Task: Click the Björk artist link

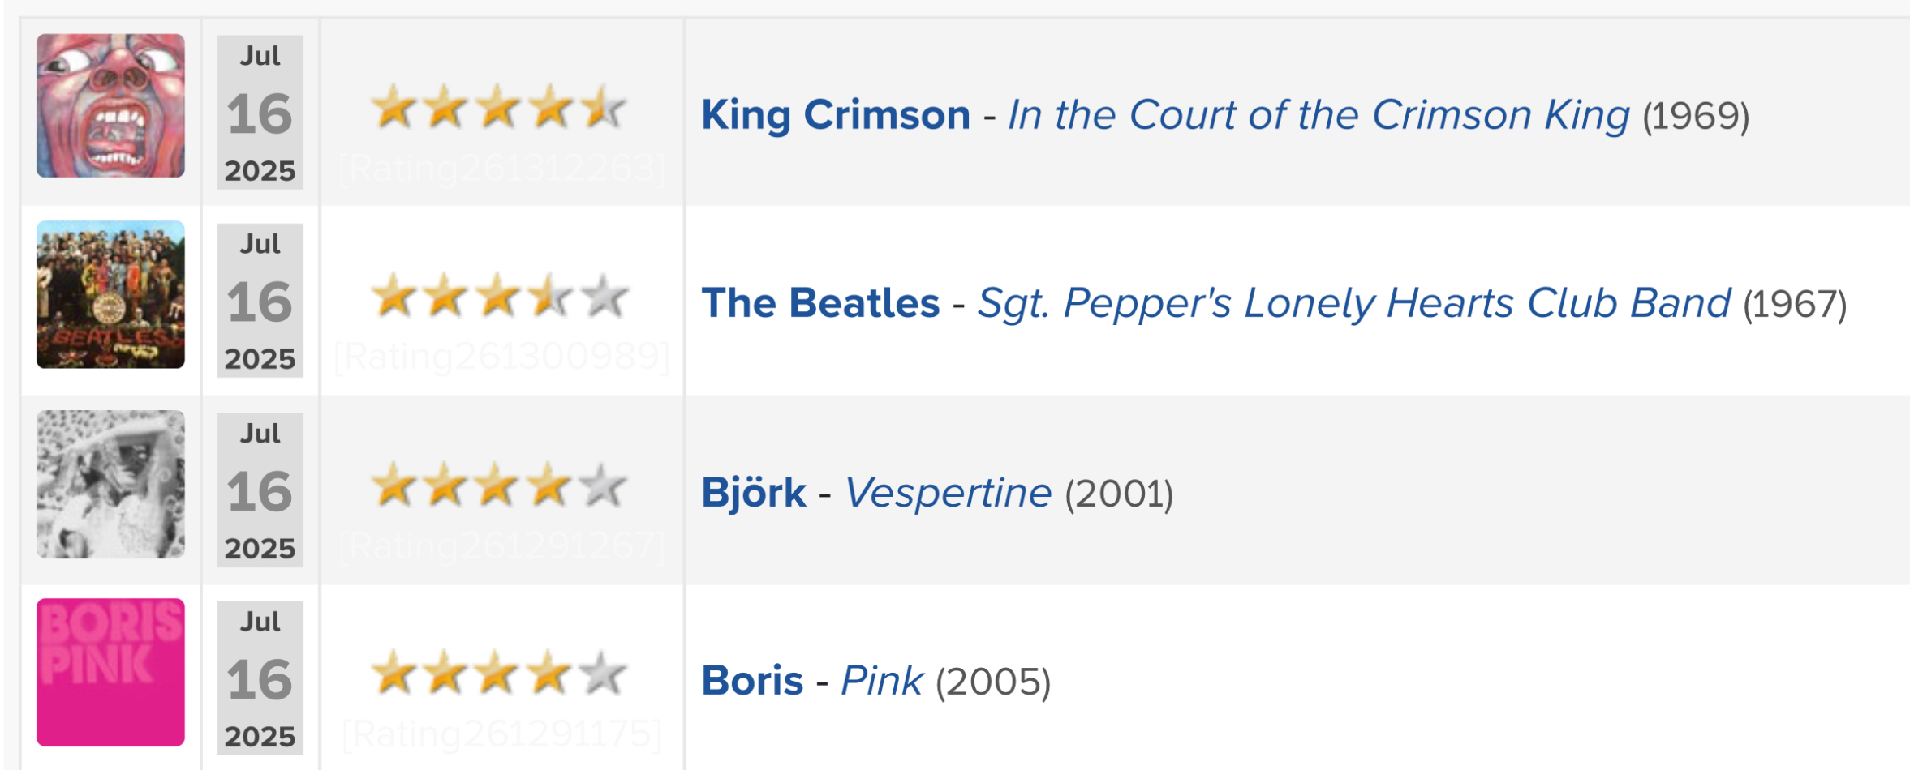Action: click(754, 492)
